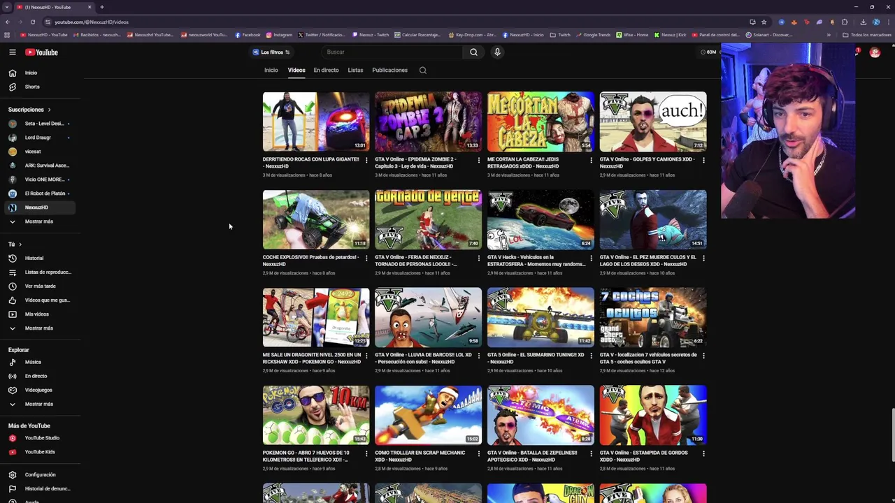The width and height of the screenshot is (895, 503).
Task: Expand Mostrar más under Suscripciones
Action: (41, 221)
